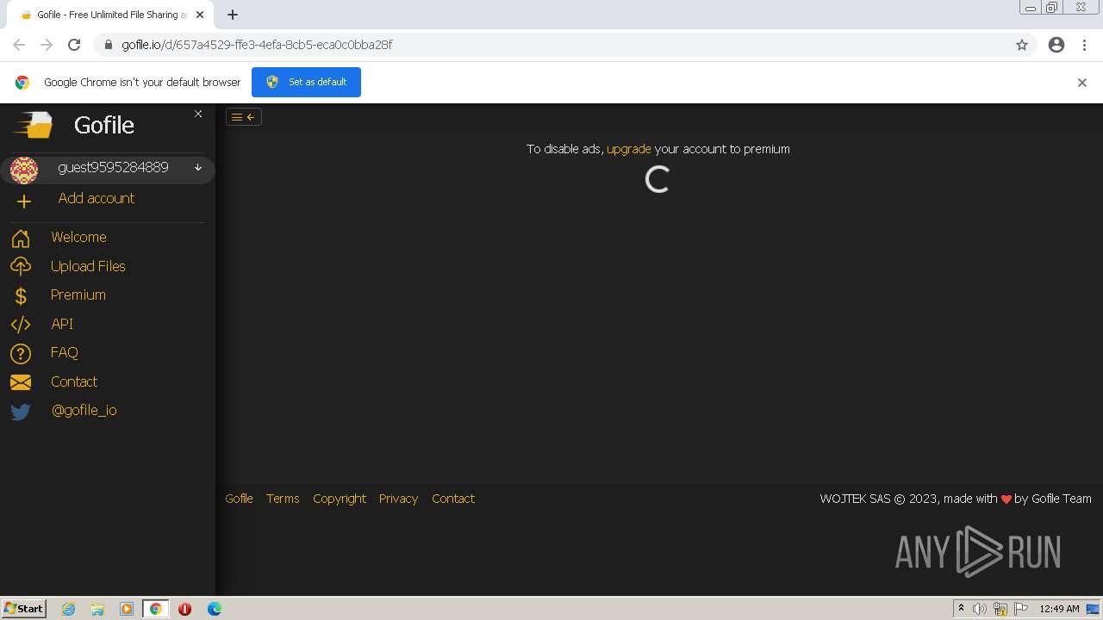Click the Action Center flag icon
1103x620 pixels.
coord(1021,609)
